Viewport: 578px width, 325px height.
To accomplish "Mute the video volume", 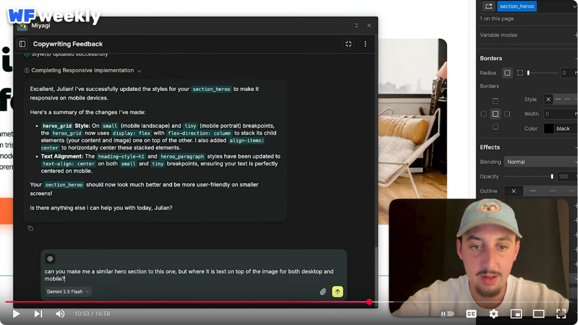I will (x=60, y=314).
